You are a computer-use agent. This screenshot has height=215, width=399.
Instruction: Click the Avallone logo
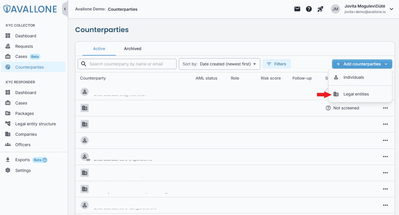(x=30, y=9)
